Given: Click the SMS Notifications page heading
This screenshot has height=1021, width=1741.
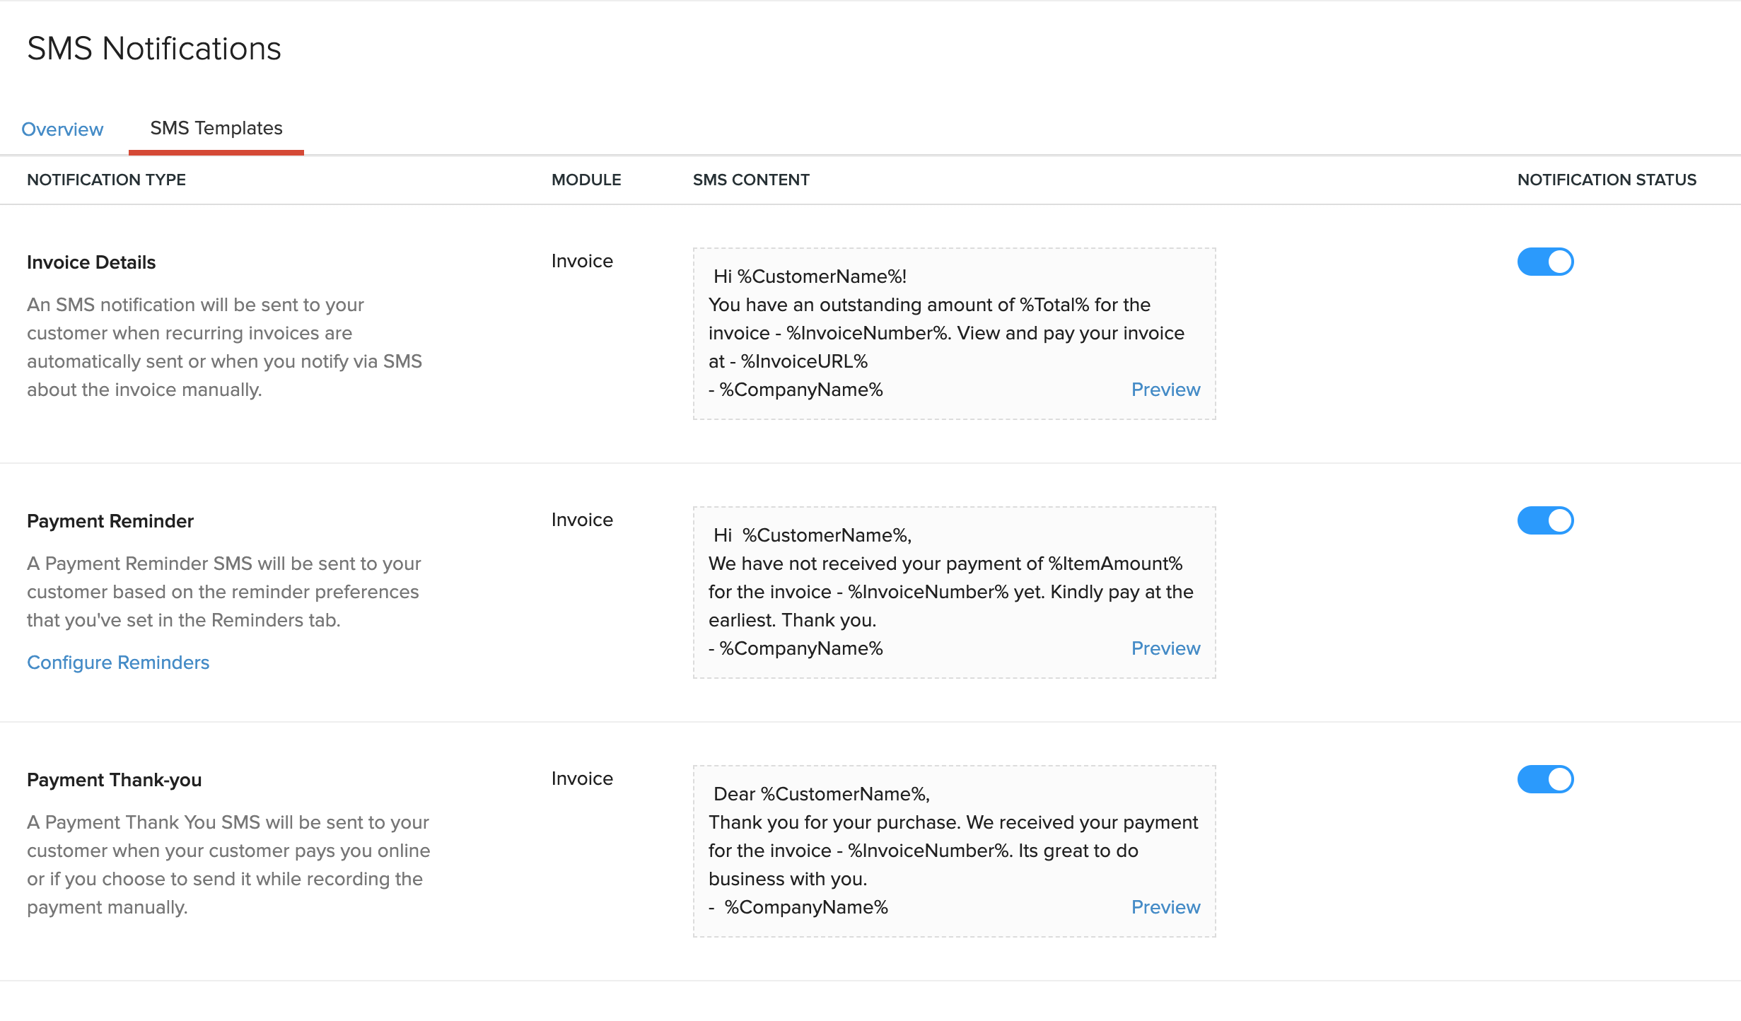Looking at the screenshot, I should tap(154, 49).
